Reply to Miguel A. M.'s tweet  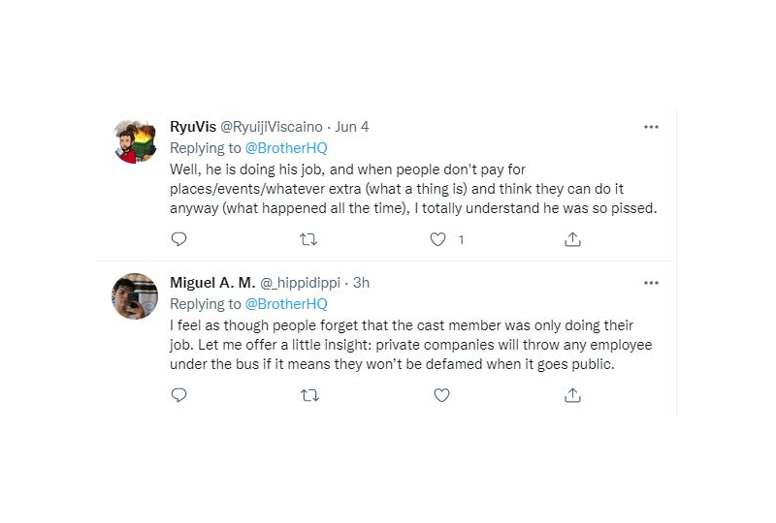click(178, 395)
